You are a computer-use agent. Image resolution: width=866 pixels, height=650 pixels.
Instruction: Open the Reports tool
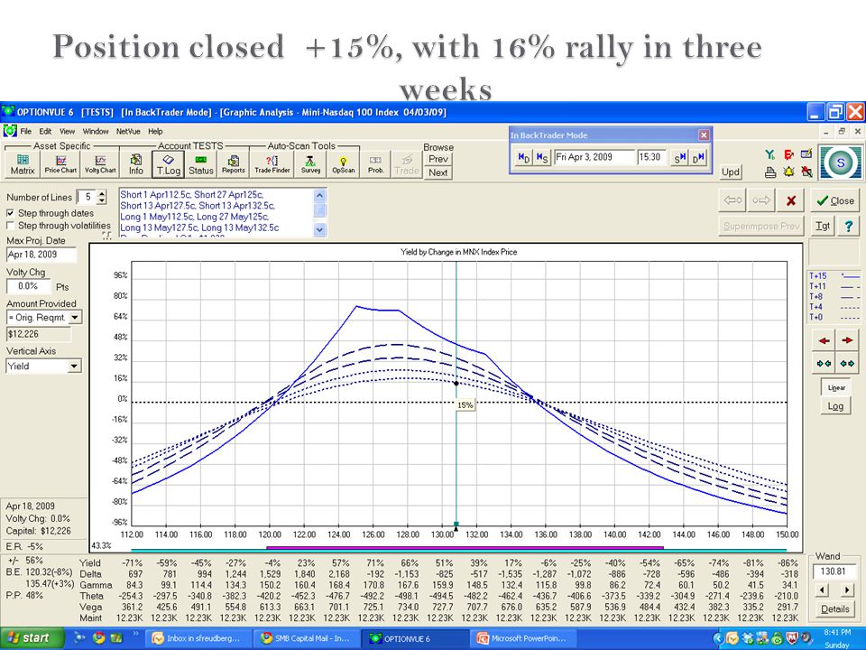point(233,164)
